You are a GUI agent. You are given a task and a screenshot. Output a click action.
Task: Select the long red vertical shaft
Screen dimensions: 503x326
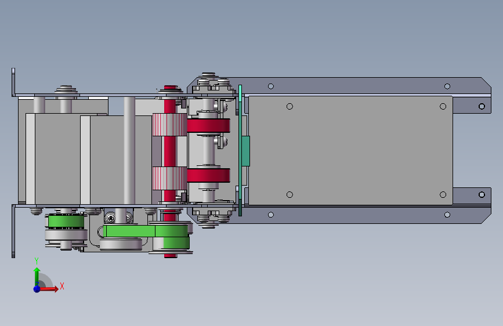tap(171, 151)
